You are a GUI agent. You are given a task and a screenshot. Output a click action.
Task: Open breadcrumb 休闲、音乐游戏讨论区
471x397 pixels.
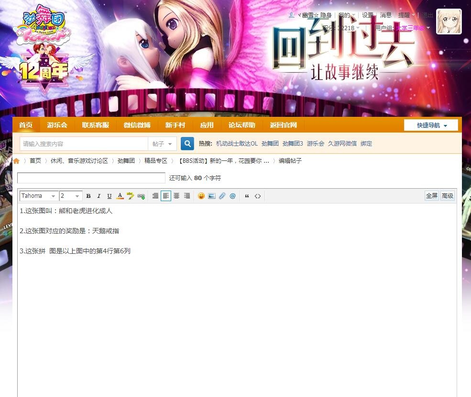pos(79,161)
